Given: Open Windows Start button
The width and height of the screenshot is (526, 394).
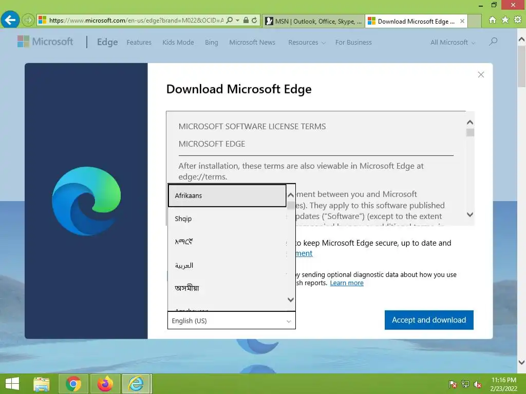Looking at the screenshot, I should click(12, 384).
